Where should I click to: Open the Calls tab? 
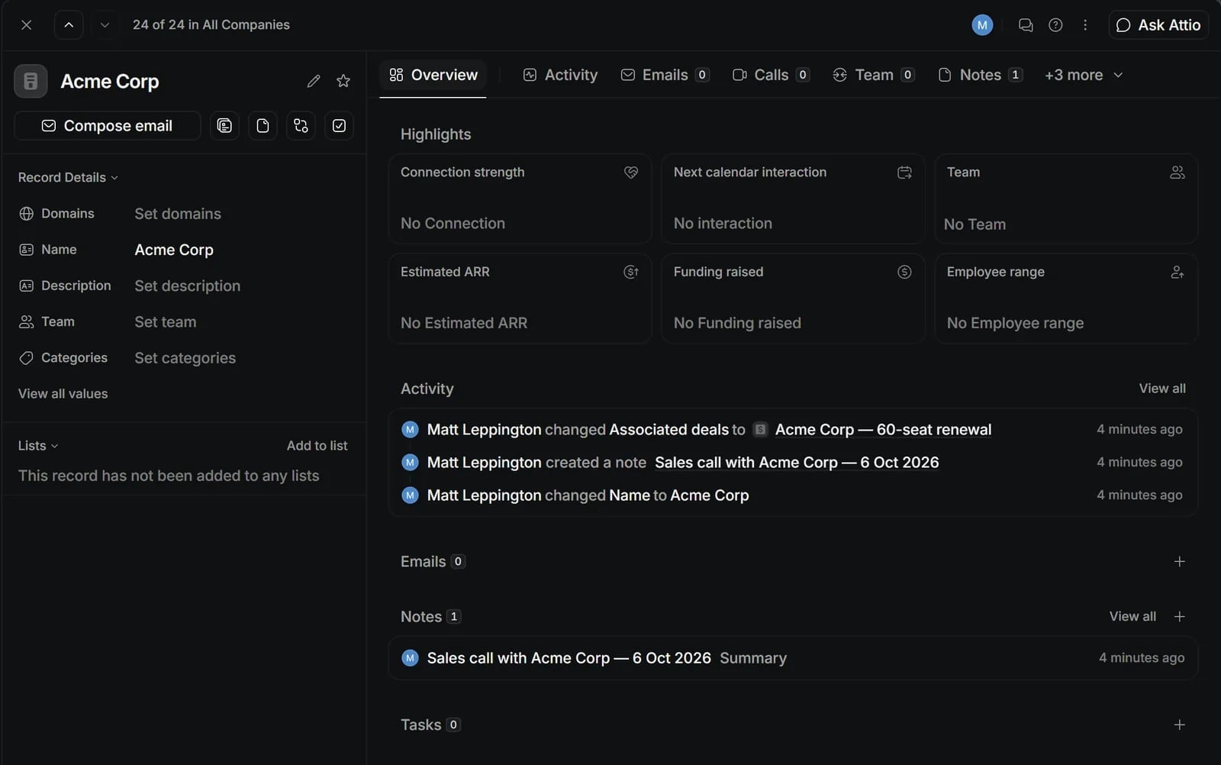point(771,75)
